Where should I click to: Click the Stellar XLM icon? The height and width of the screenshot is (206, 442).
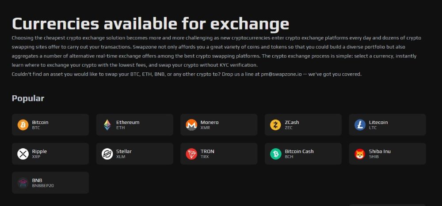[x=107, y=154]
